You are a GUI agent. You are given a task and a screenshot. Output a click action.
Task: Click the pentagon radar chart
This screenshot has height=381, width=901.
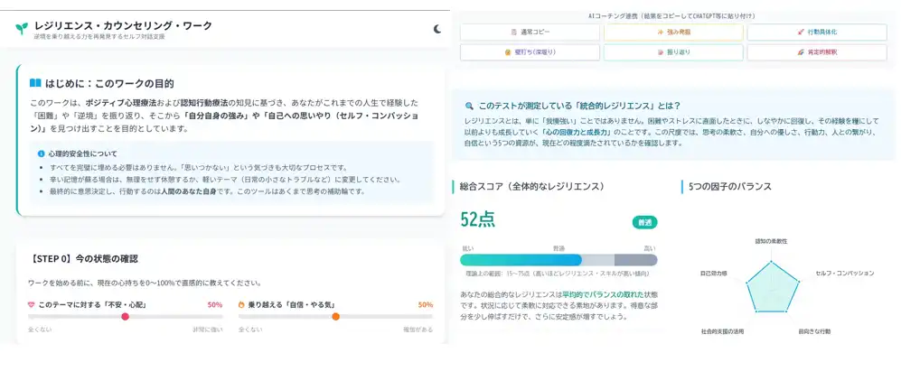click(x=773, y=287)
